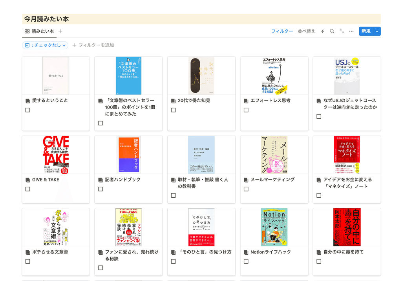Check the box for エフォートレス思考

click(246, 110)
